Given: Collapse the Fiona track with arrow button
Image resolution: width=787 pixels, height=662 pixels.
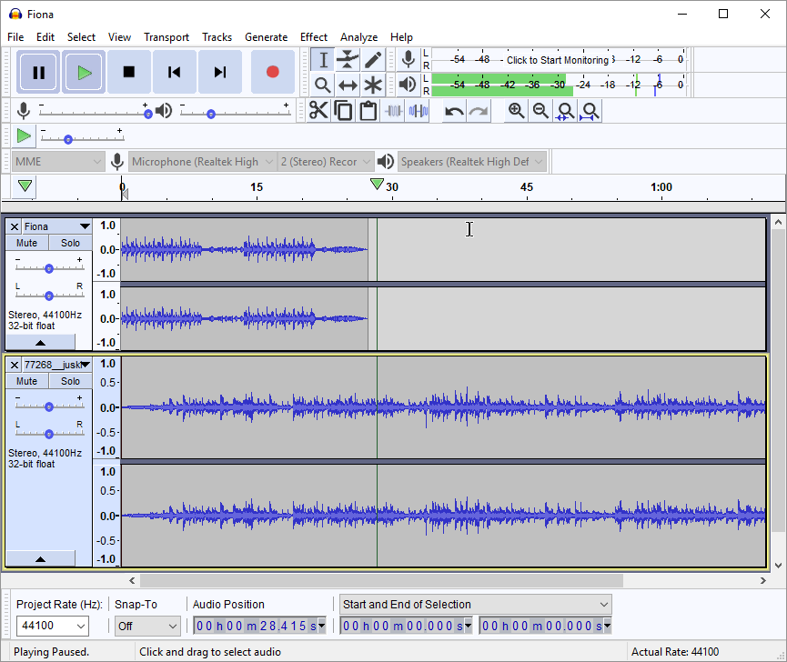Looking at the screenshot, I should click(x=40, y=343).
